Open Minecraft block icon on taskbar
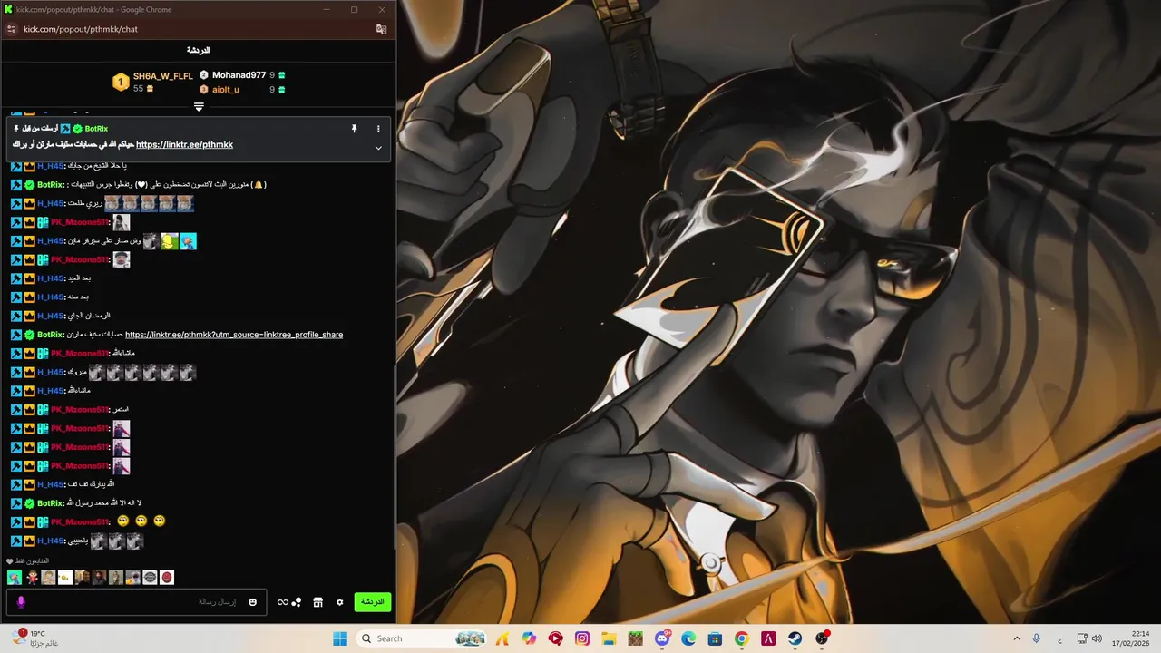1161x653 pixels. [635, 638]
